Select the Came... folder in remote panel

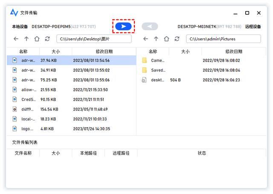click(158, 60)
